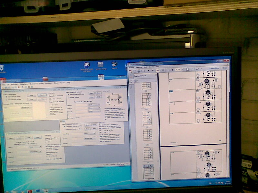Viewport: 258px width, 193px height.
Task: Click the create PDF icon in Adobe Reader toolbar
Action: 131,71
